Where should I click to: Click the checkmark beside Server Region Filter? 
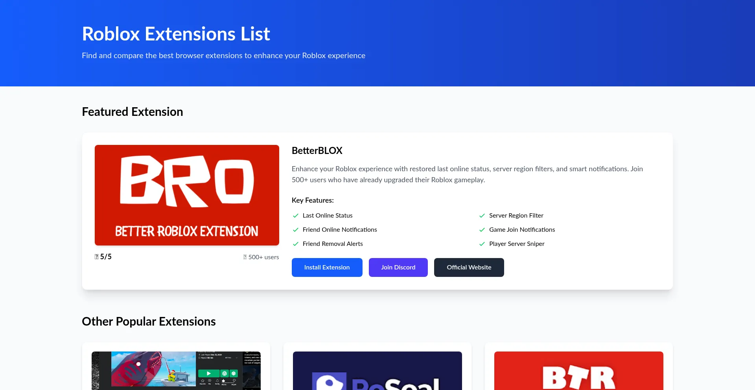click(482, 216)
